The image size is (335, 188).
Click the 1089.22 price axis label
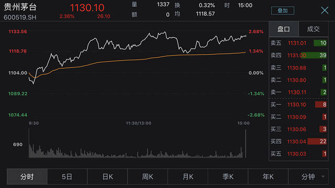coord(18,93)
